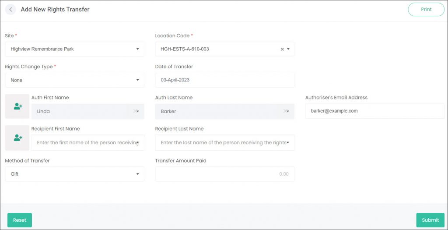Clear the Auth Last Name Barker value
This screenshot has height=230, width=448.
coord(285,111)
